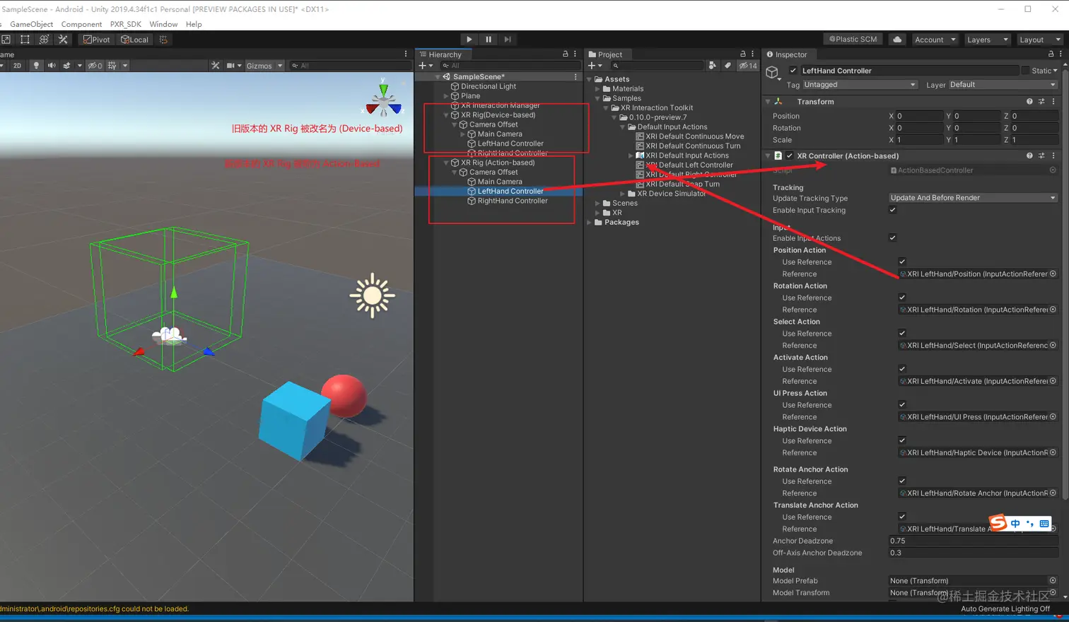The image size is (1069, 622).
Task: Collapse the Transform component
Action: pyautogui.click(x=768, y=102)
